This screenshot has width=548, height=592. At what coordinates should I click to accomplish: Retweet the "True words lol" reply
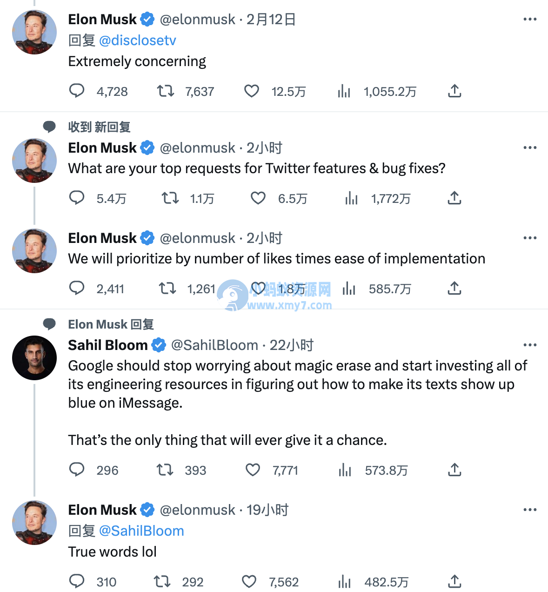[x=162, y=582]
